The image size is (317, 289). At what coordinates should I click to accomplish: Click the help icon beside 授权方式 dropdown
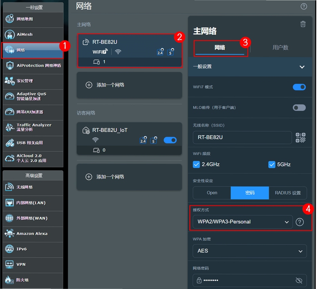pos(300,222)
